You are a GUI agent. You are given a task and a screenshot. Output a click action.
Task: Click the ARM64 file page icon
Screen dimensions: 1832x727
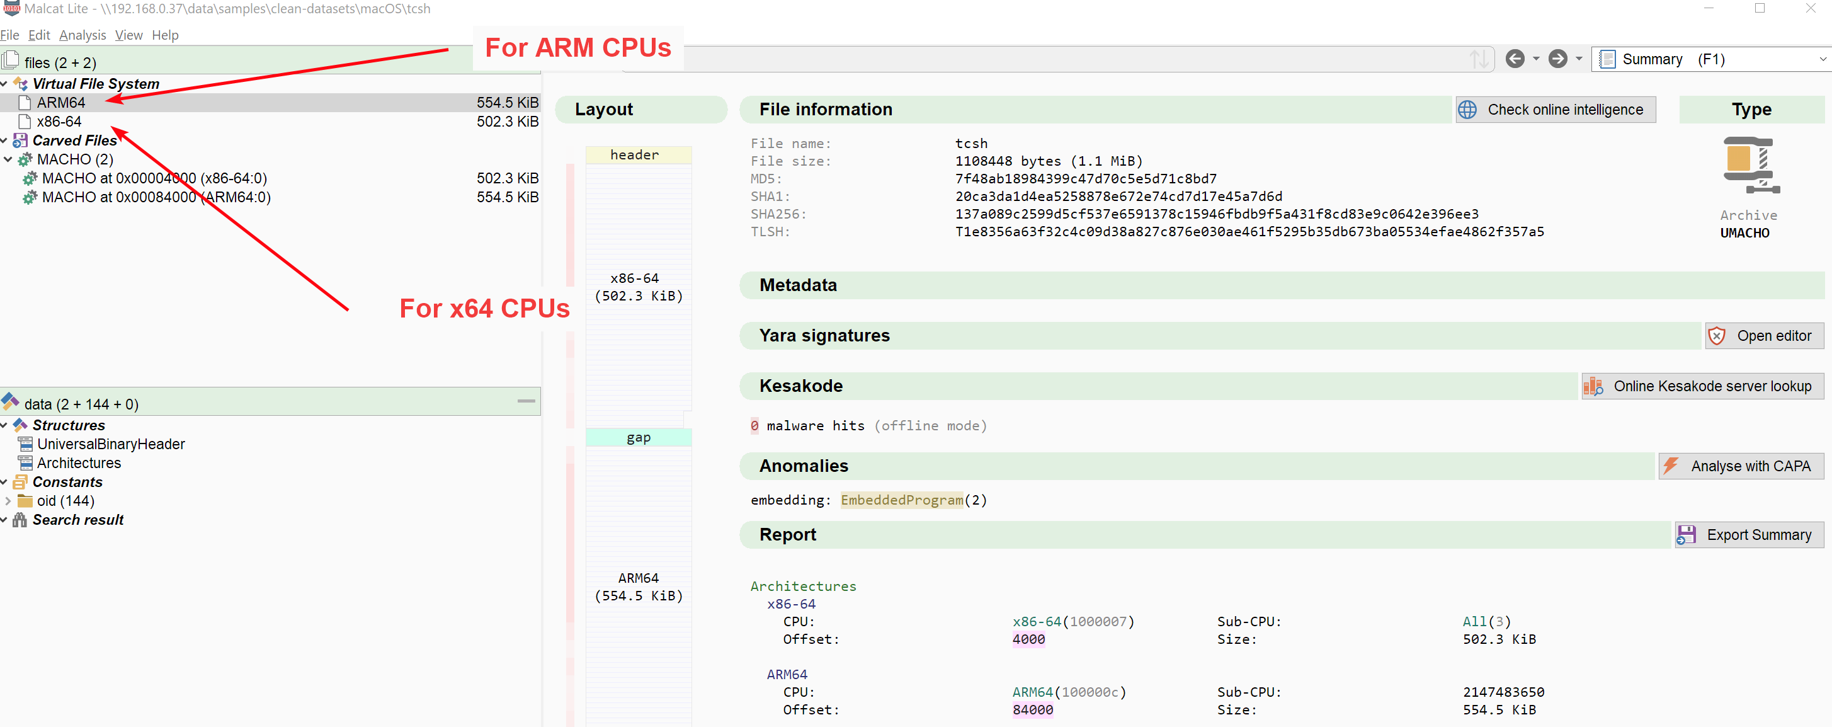coord(25,103)
